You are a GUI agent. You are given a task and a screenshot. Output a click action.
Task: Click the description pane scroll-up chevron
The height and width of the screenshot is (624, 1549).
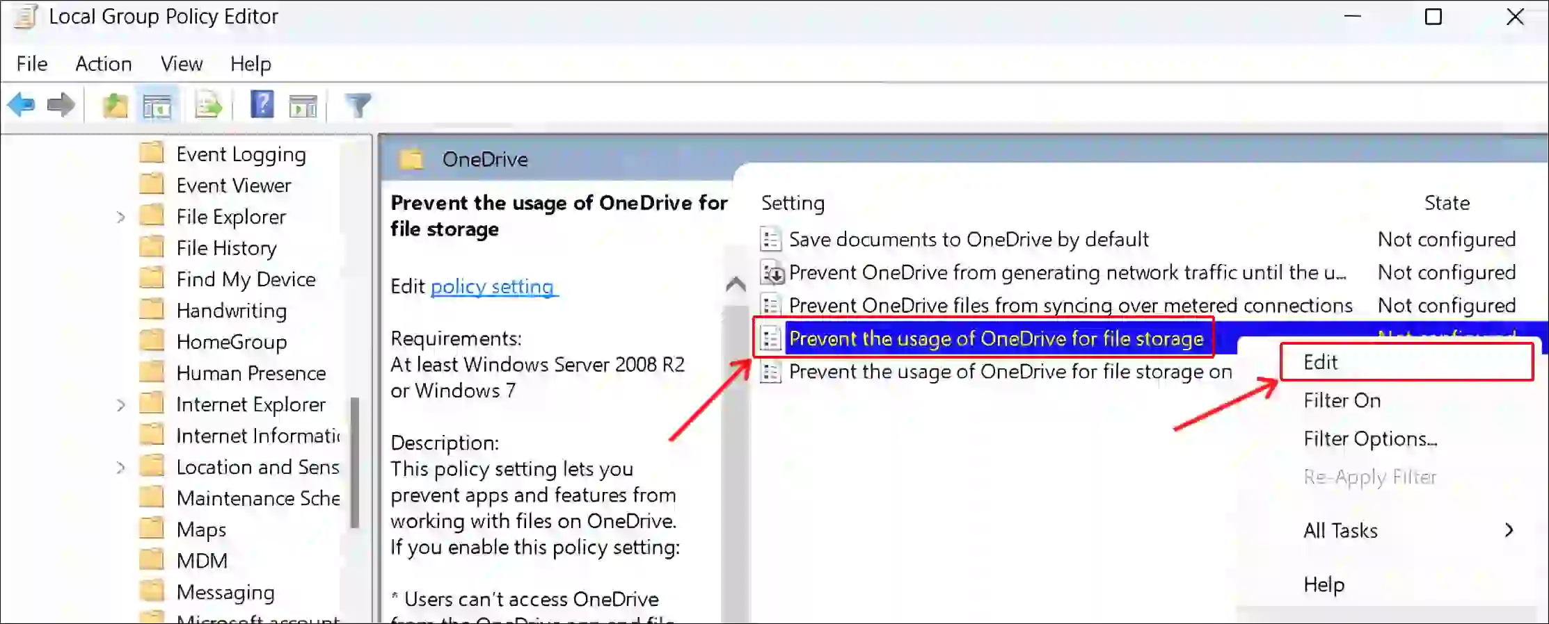(736, 284)
